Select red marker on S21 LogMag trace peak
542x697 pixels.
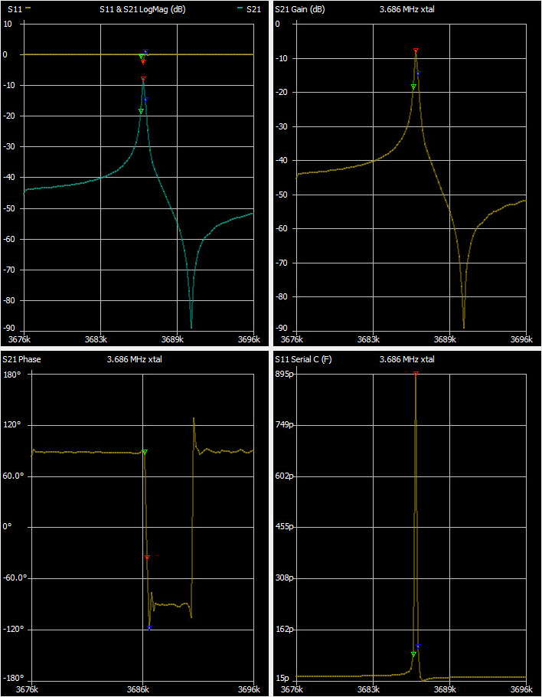143,79
